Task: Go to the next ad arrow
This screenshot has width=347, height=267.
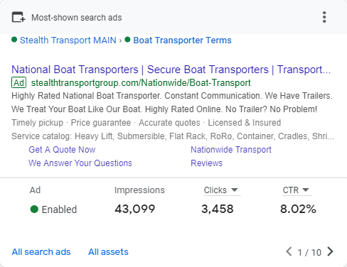Action: click(x=330, y=251)
